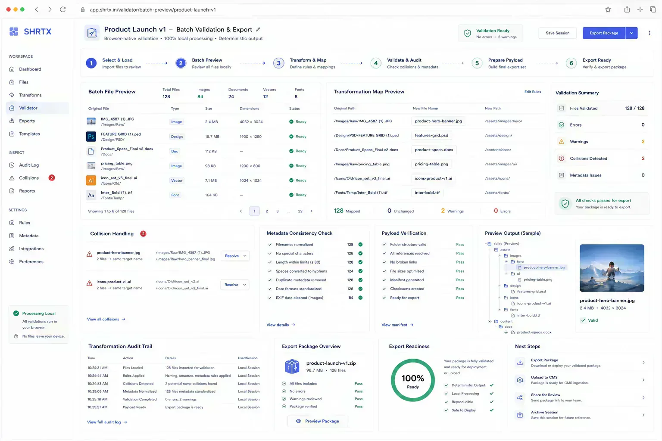
Task: Click the product-specs.docx new file name field
Action: [x=434, y=150]
